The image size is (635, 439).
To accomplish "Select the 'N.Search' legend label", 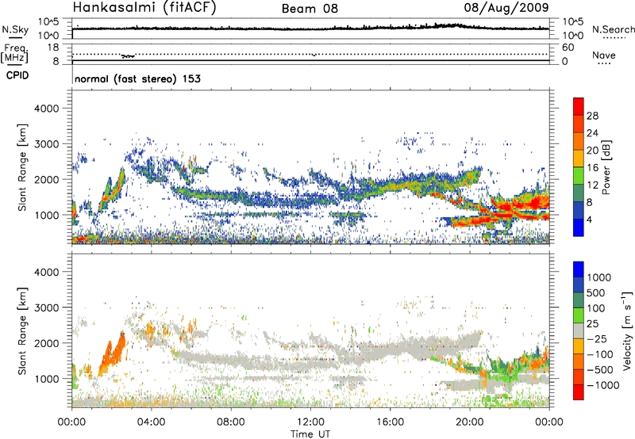I will click(x=613, y=29).
